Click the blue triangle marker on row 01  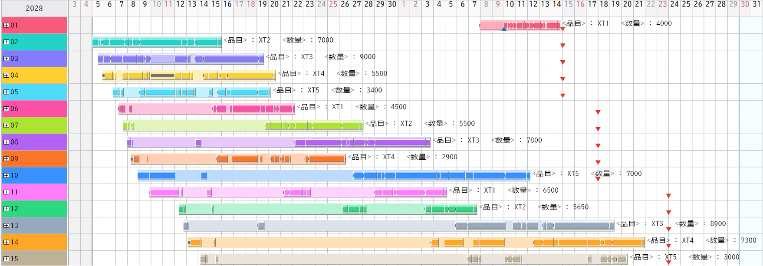pos(504,30)
